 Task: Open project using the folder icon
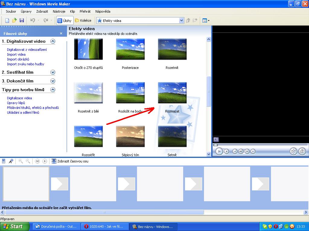[x=14, y=20]
